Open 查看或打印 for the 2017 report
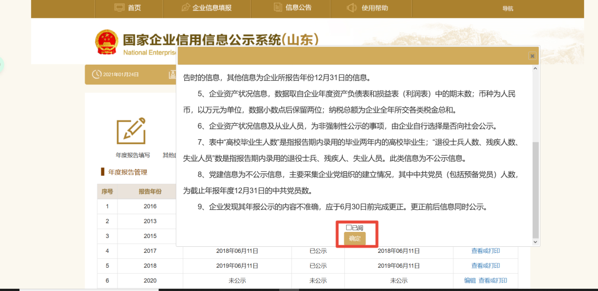The height and width of the screenshot is (291, 598). pos(486,251)
